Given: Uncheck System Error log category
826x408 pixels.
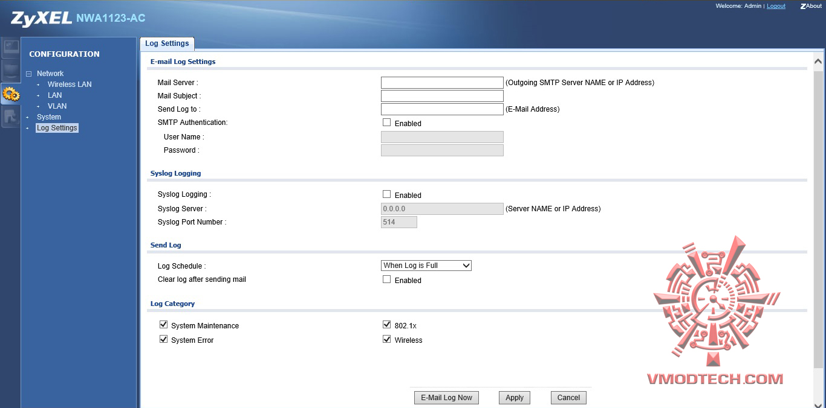Looking at the screenshot, I should 163,339.
